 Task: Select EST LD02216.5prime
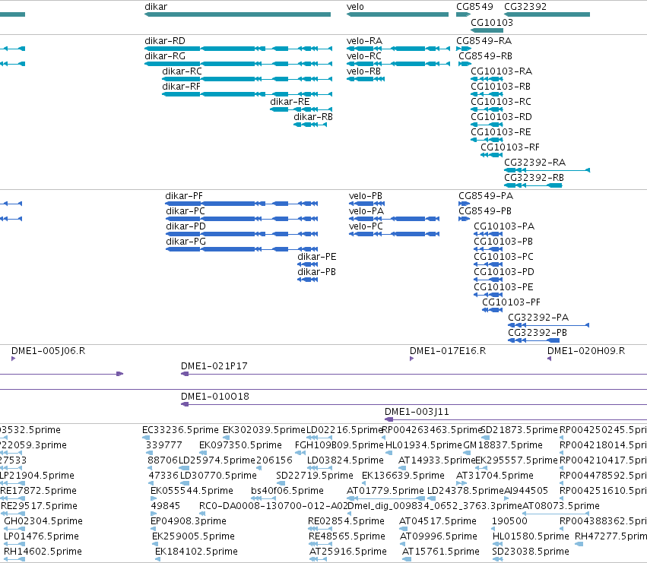coord(344,430)
